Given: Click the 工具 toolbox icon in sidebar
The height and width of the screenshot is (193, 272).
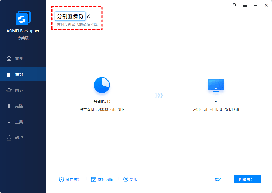Looking at the screenshot, I should pos(9,122).
